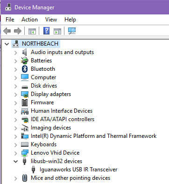
Task: Click the Forward arrow toolbar icon
Action: click(18, 31)
